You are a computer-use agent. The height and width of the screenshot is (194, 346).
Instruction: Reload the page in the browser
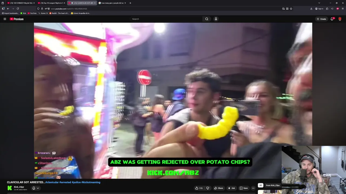coord(18,9)
